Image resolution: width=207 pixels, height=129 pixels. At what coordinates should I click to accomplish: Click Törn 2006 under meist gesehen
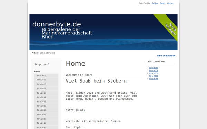pos(154,71)
